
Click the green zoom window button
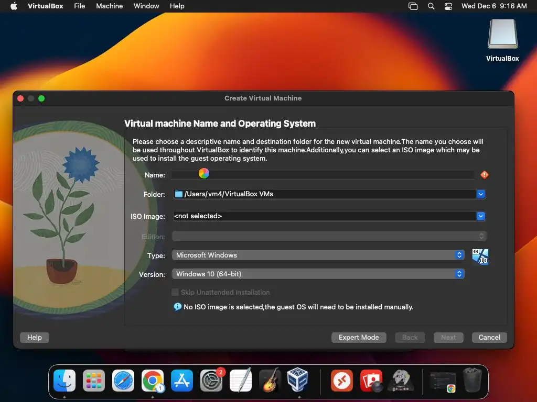[x=41, y=98]
